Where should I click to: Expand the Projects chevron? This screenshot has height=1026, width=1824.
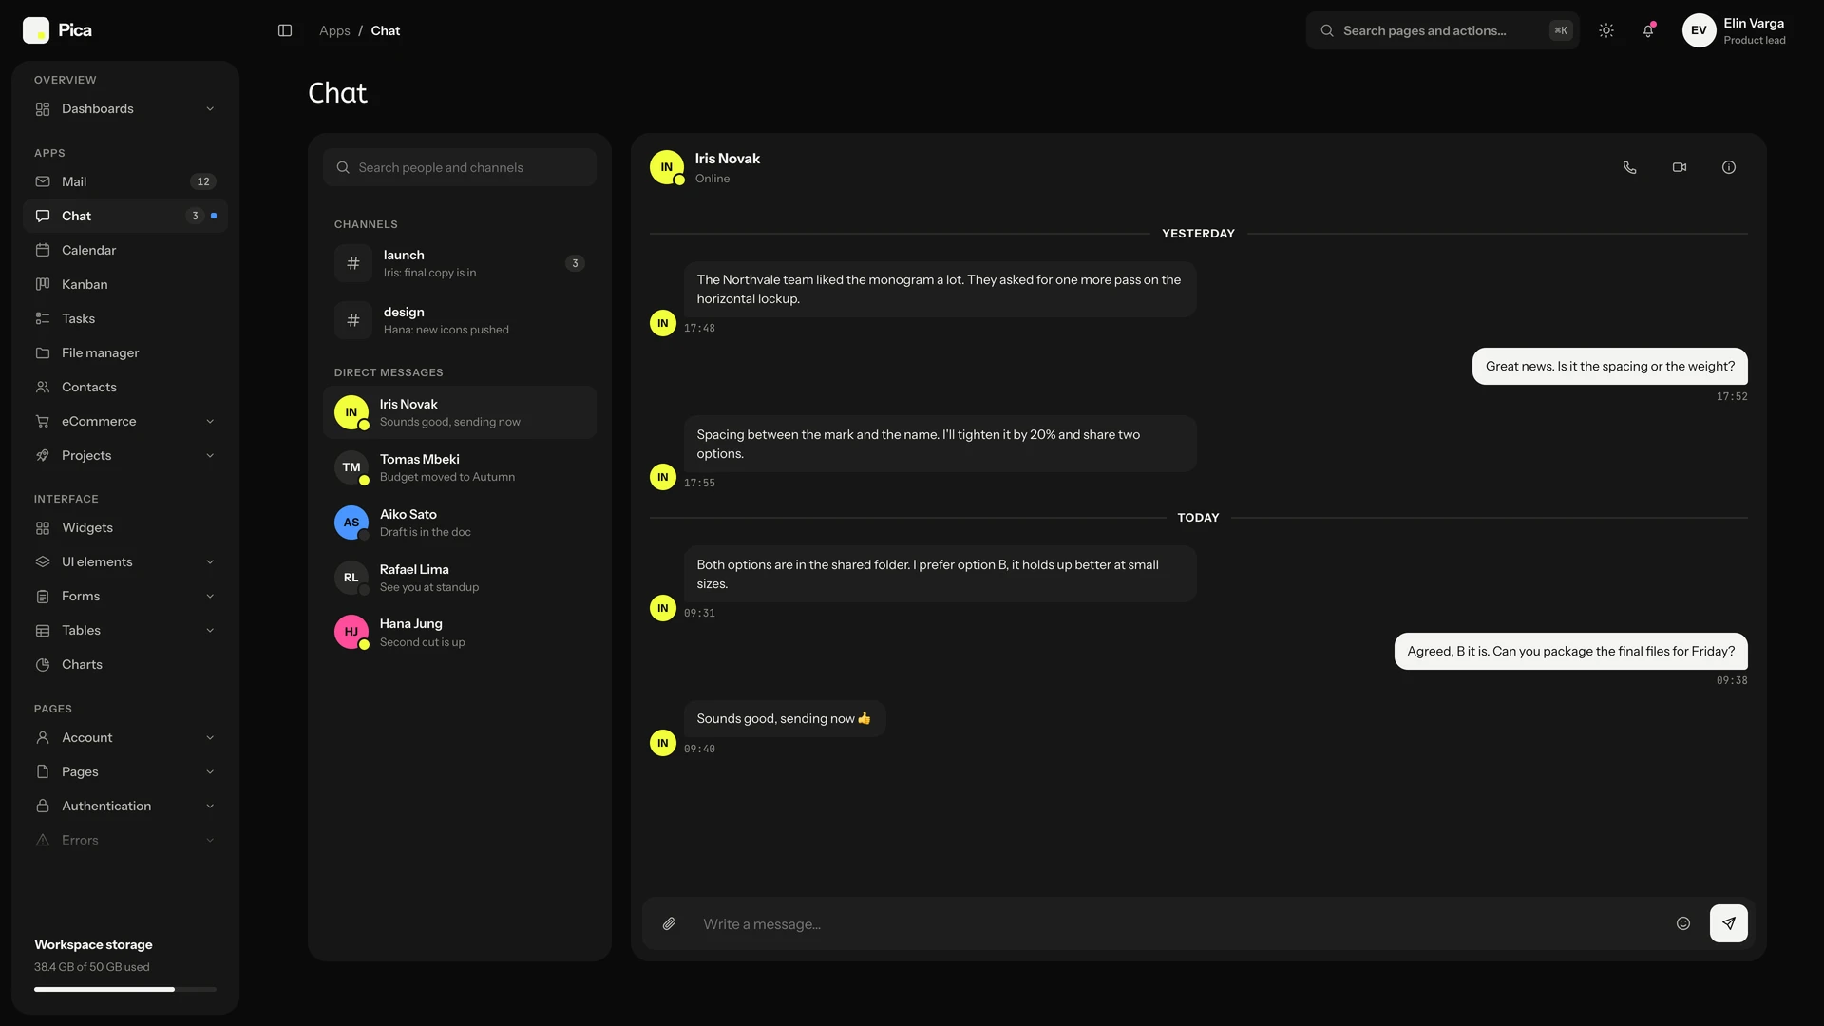pos(210,455)
